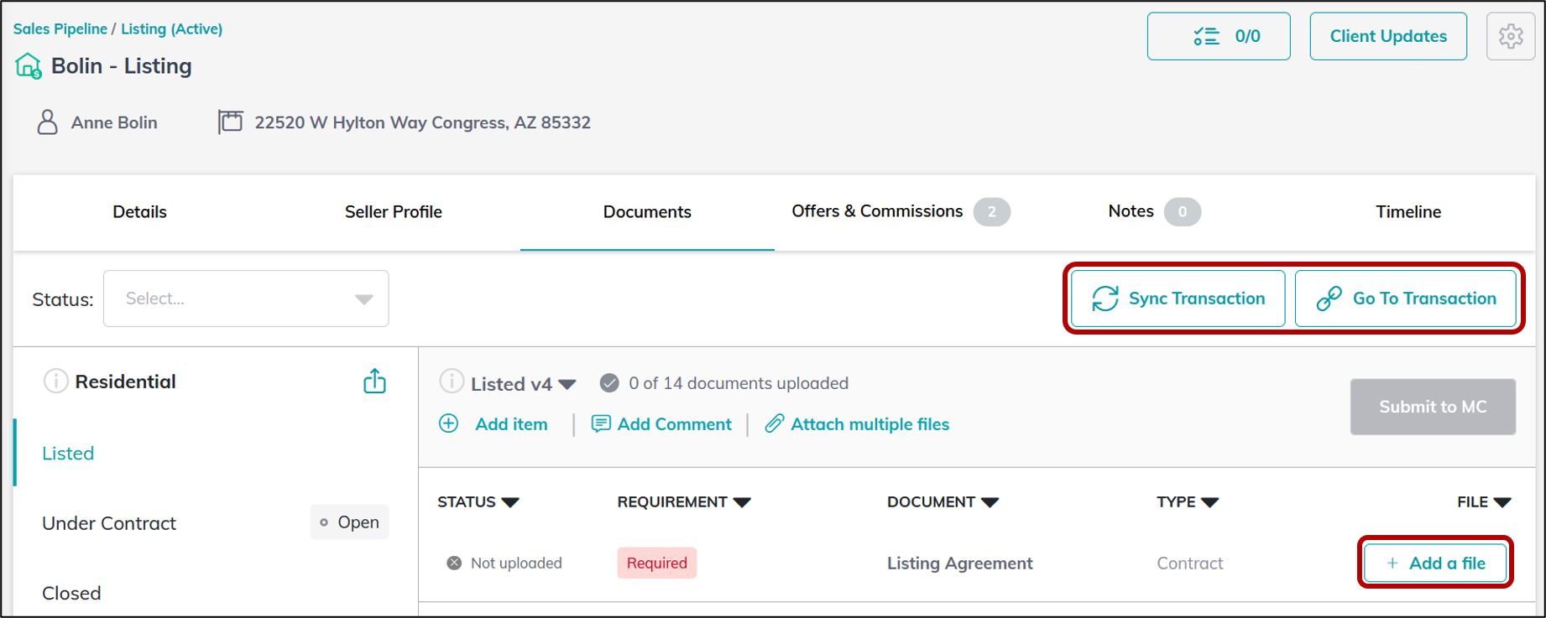This screenshot has width=1546, height=618.
Task: Click the house listing icon by Bolin
Action: pos(29,65)
